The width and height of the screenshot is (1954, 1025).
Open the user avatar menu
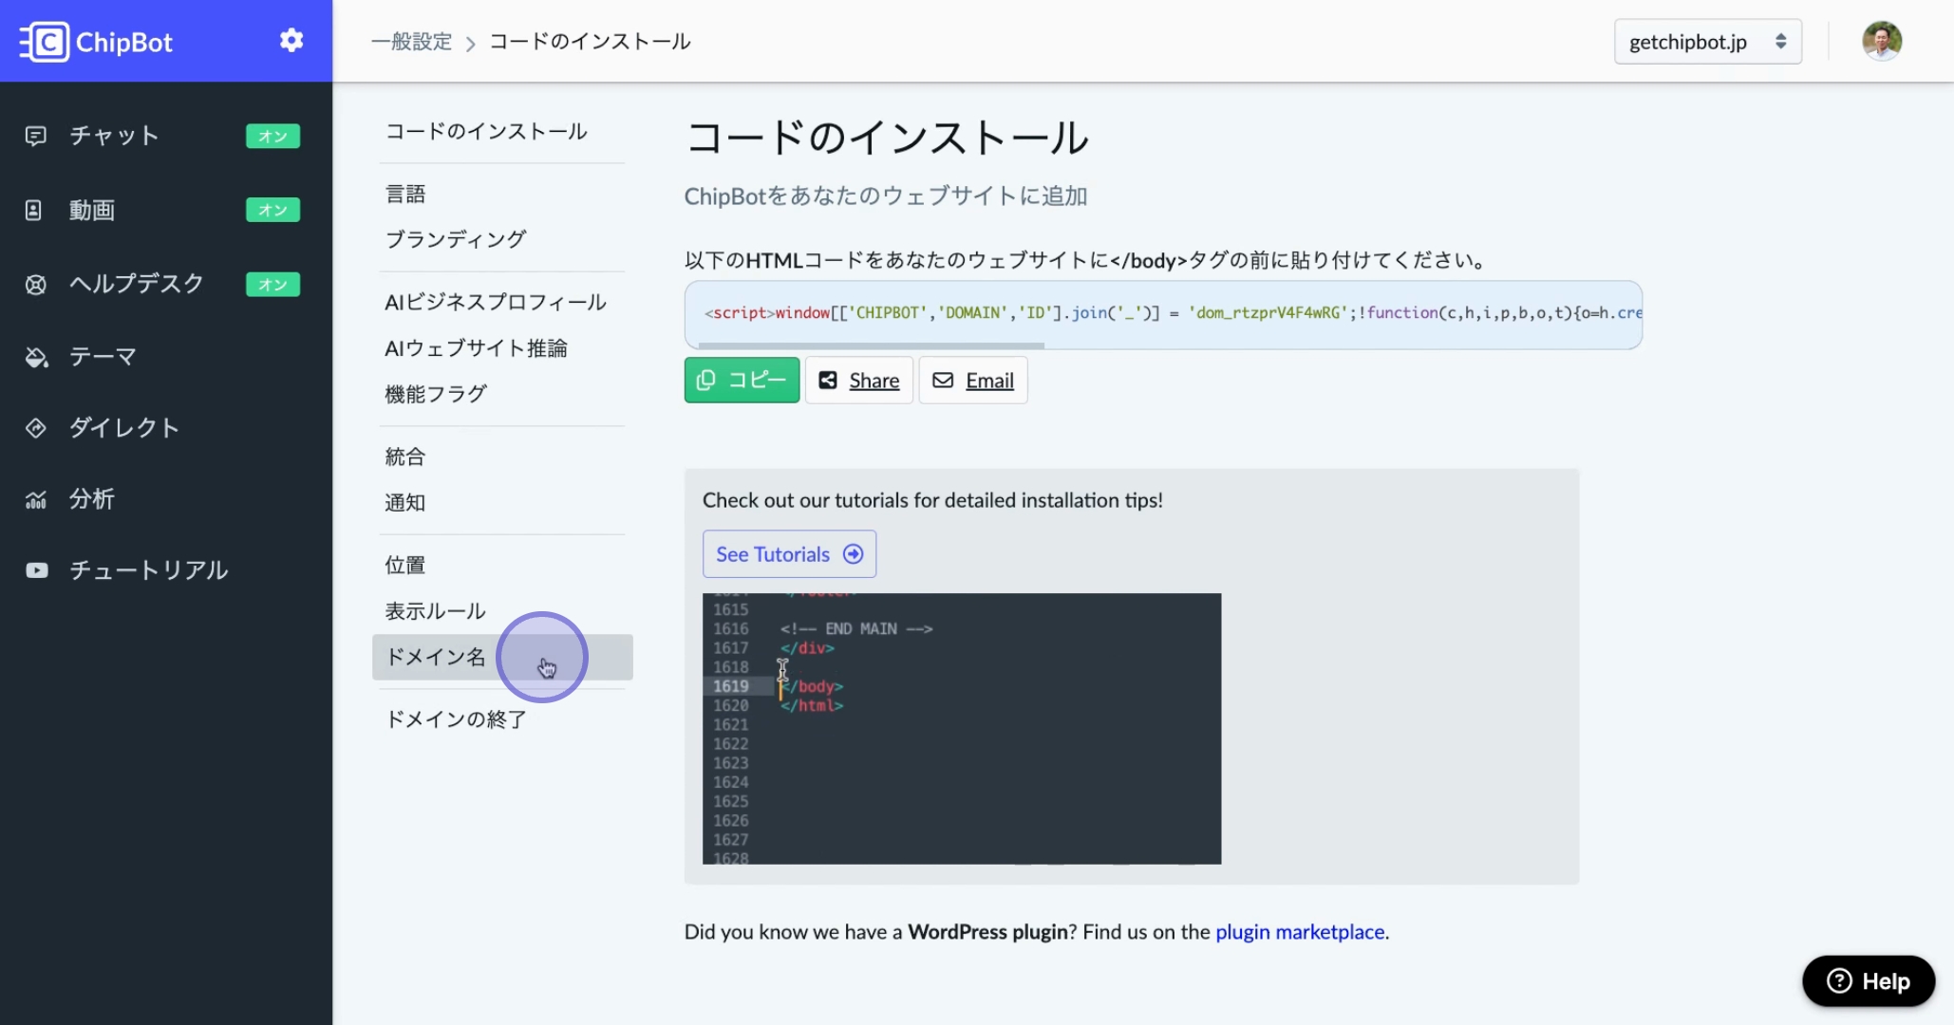pyautogui.click(x=1881, y=41)
